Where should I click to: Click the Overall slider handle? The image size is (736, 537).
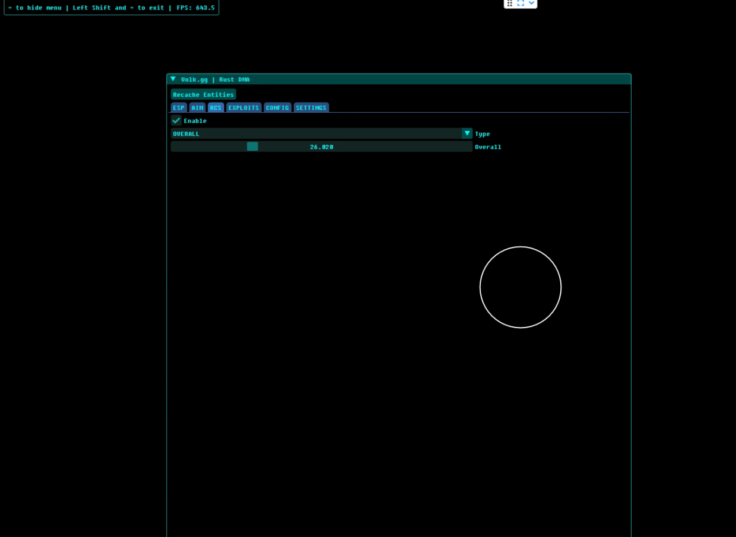[252, 147]
